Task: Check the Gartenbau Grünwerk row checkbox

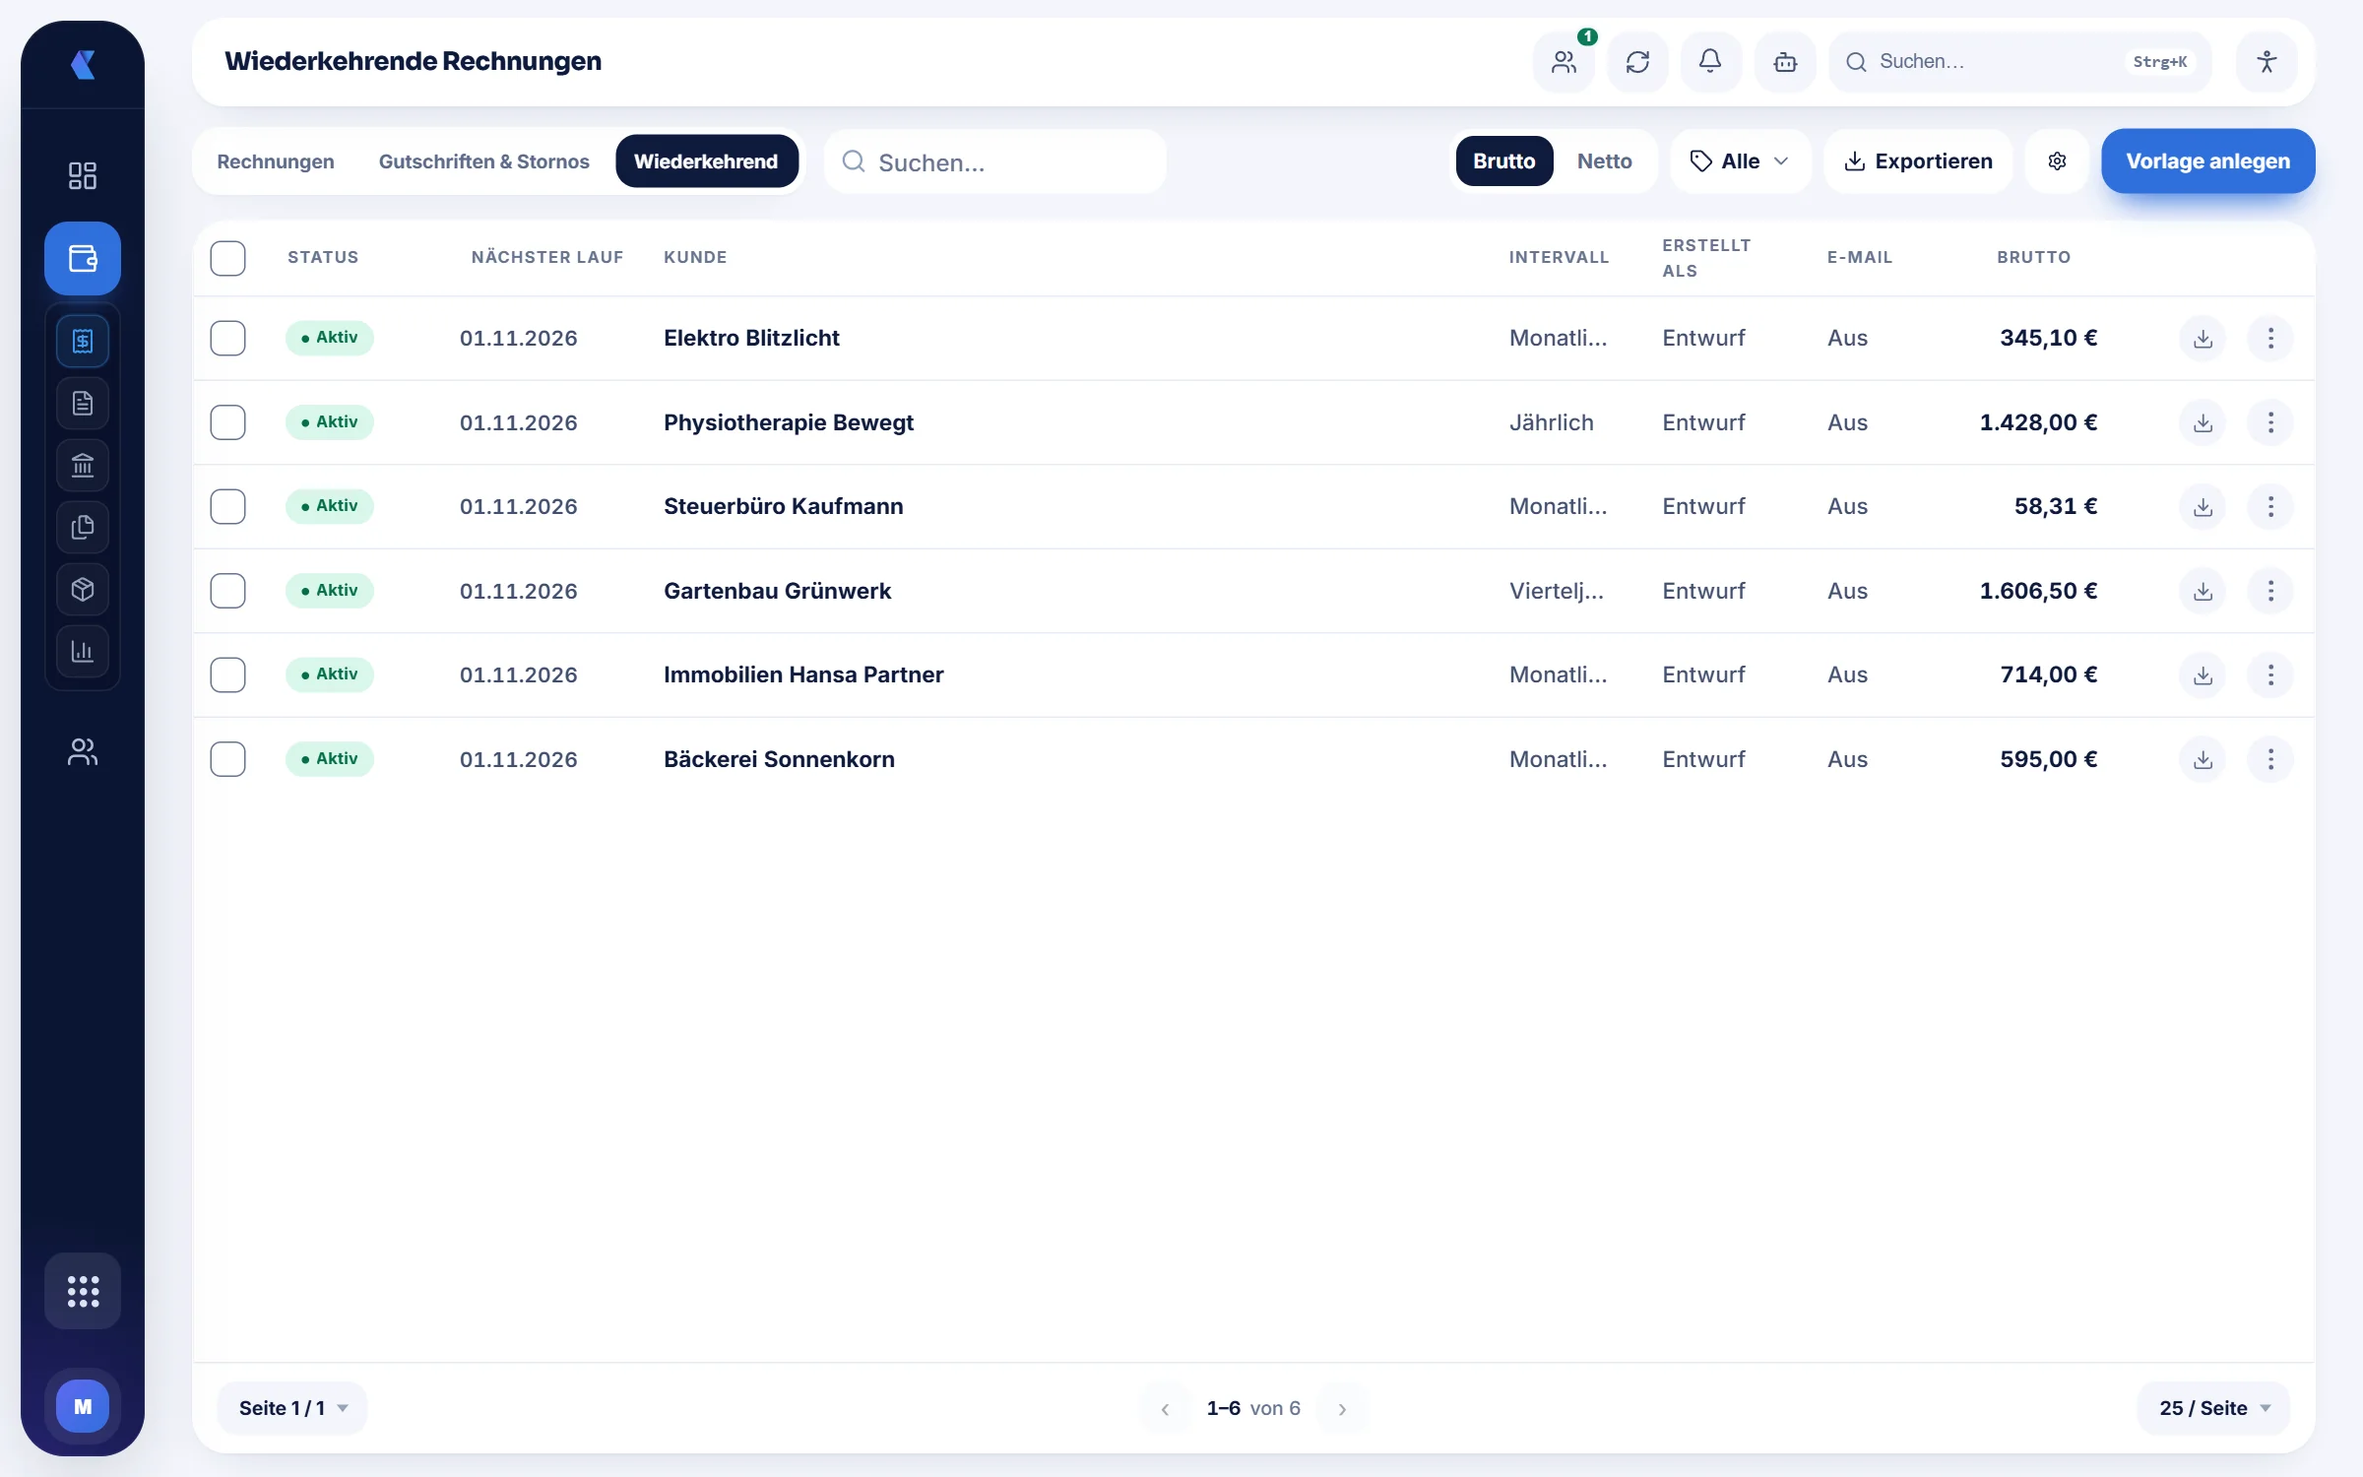Action: [x=227, y=591]
